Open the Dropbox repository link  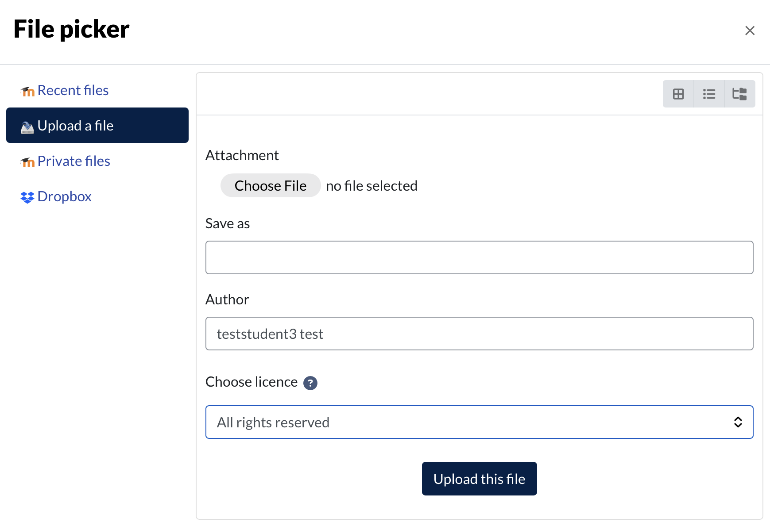click(x=64, y=196)
